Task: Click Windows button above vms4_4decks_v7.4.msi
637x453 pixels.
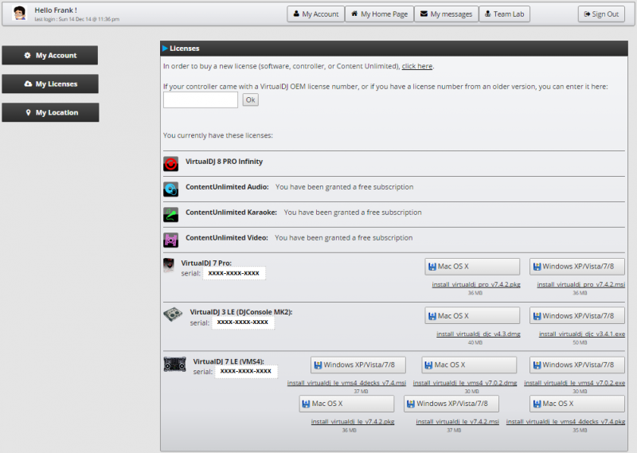Action: [358, 365]
